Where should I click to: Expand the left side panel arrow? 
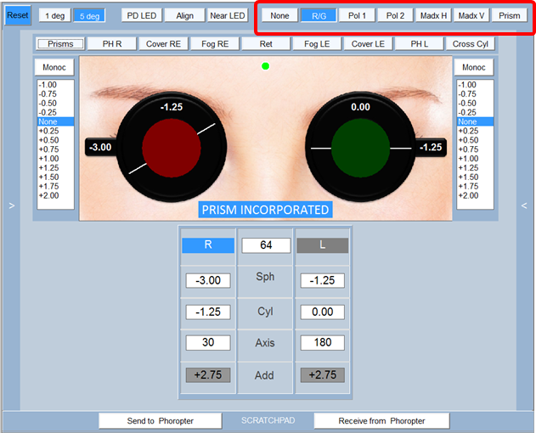click(x=11, y=205)
